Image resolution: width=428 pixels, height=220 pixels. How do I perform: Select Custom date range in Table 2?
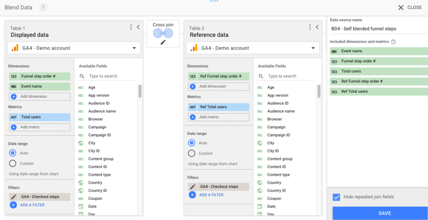[191, 154]
